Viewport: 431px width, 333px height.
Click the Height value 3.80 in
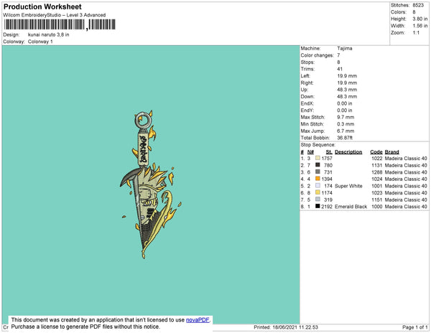tap(420, 19)
